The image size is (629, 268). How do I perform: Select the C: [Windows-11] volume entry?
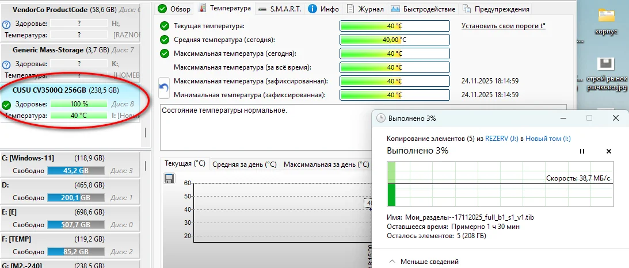coord(71,164)
